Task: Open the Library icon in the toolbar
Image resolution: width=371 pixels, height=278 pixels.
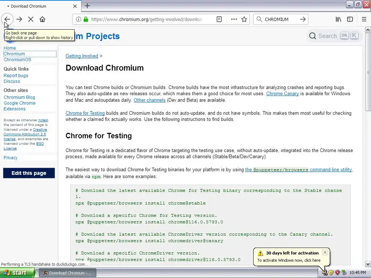Action: [x=338, y=20]
